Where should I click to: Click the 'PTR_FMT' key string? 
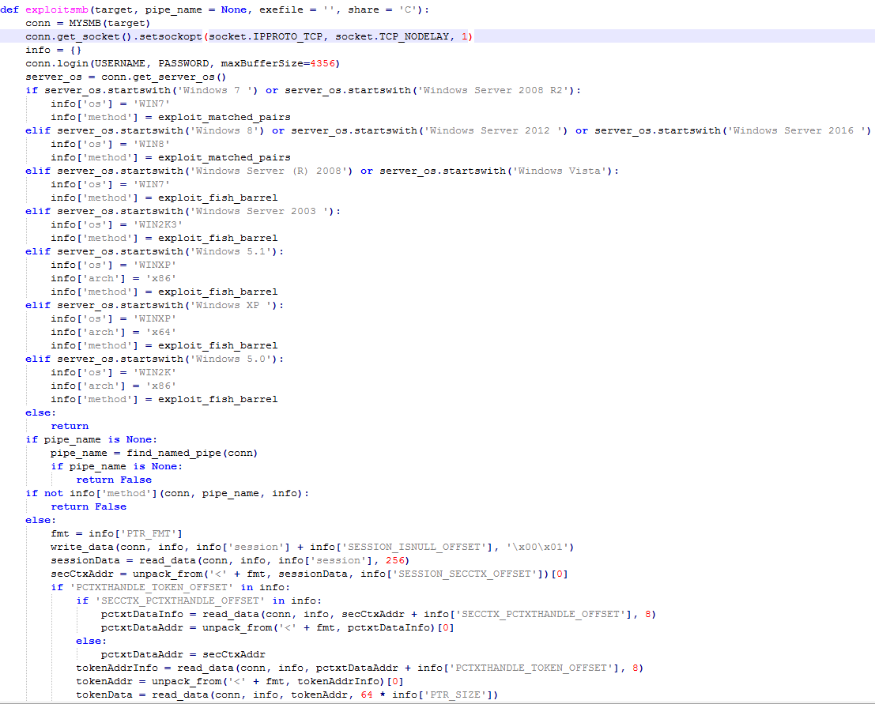(x=149, y=533)
